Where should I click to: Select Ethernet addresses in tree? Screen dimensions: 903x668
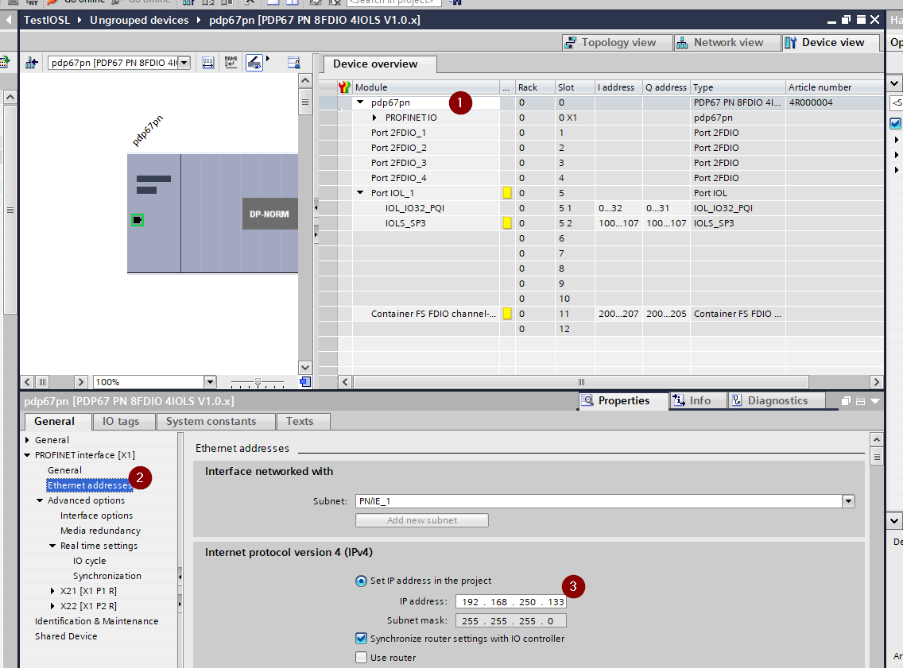point(90,485)
